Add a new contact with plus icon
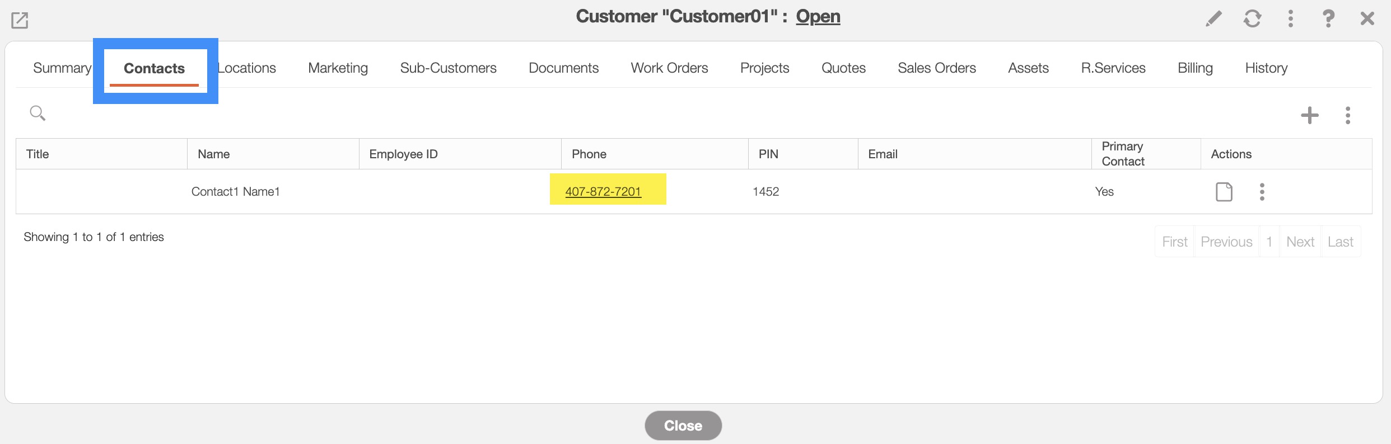This screenshot has width=1391, height=444. [x=1309, y=115]
